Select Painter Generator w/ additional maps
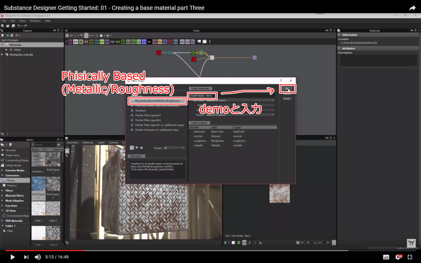This screenshot has width=421, height=263. tap(157, 130)
